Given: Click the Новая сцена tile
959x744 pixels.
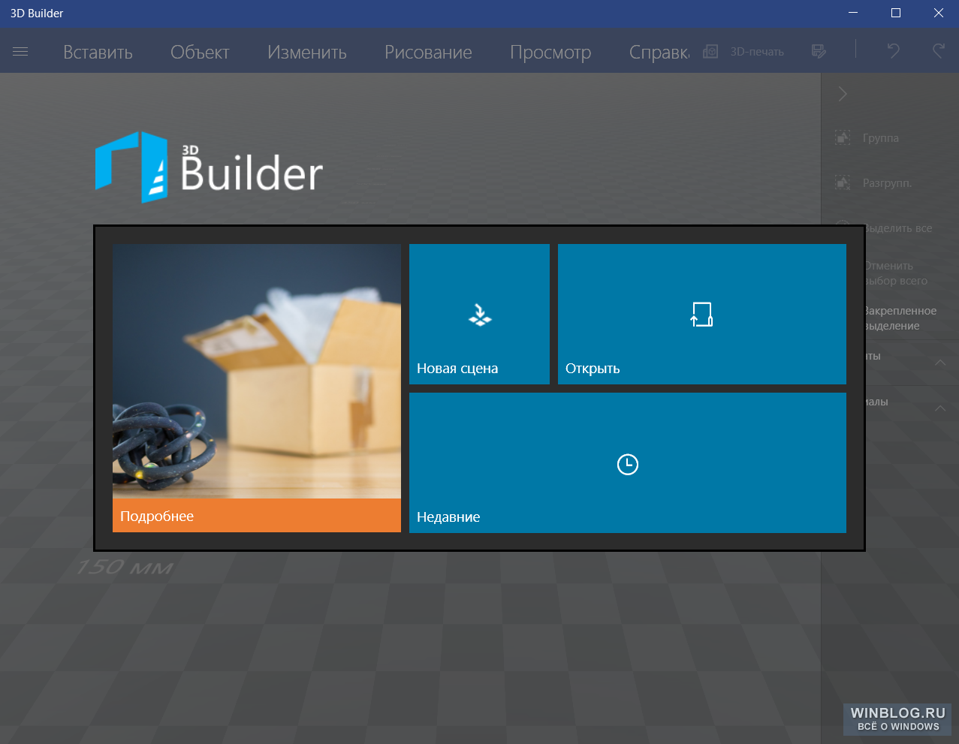Looking at the screenshot, I should (x=479, y=314).
